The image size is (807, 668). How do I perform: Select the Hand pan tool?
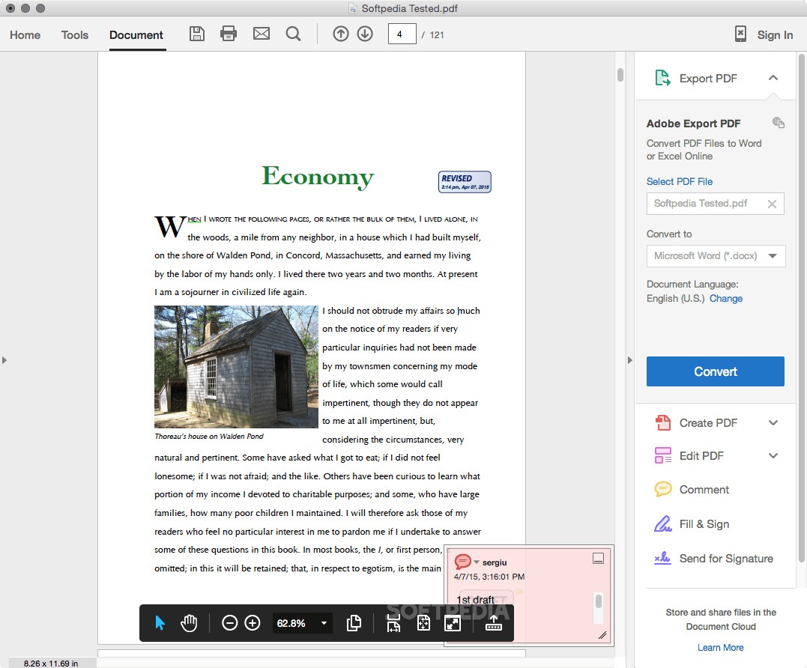(189, 623)
